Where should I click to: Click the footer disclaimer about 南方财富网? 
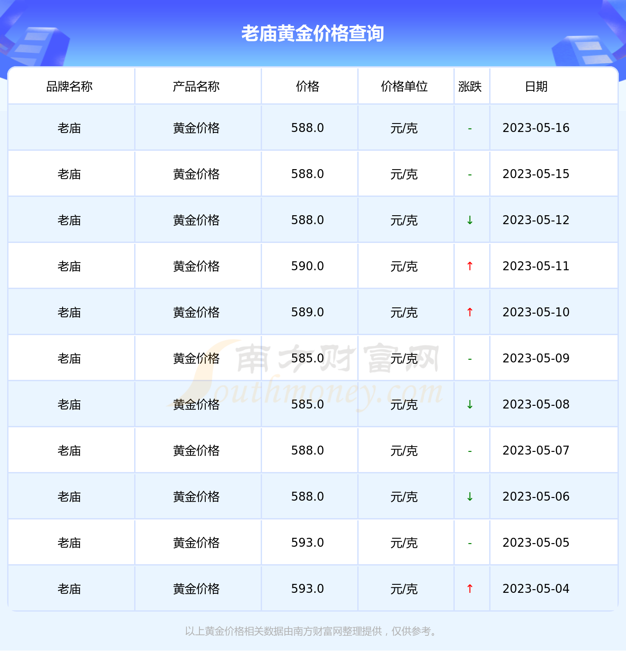(x=312, y=631)
